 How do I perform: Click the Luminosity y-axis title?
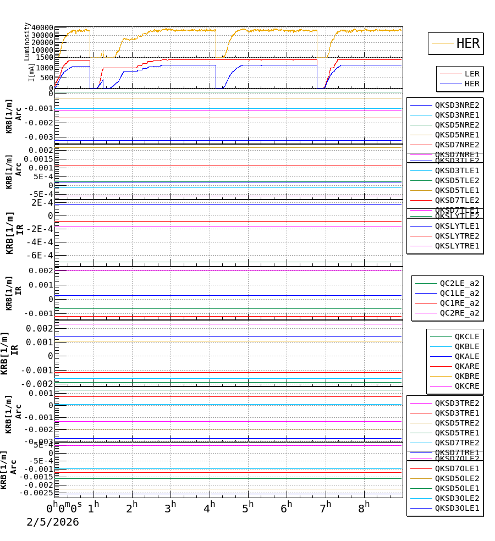[x=28, y=41]
